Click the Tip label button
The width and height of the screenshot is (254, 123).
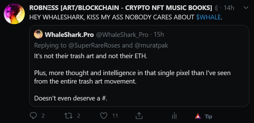coord(208,116)
